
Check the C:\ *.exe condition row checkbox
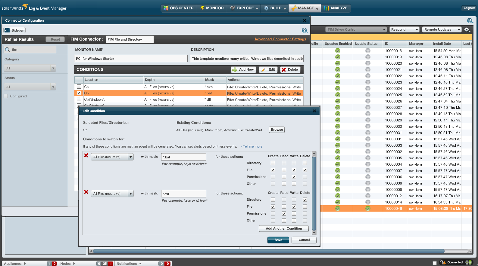coord(79,87)
